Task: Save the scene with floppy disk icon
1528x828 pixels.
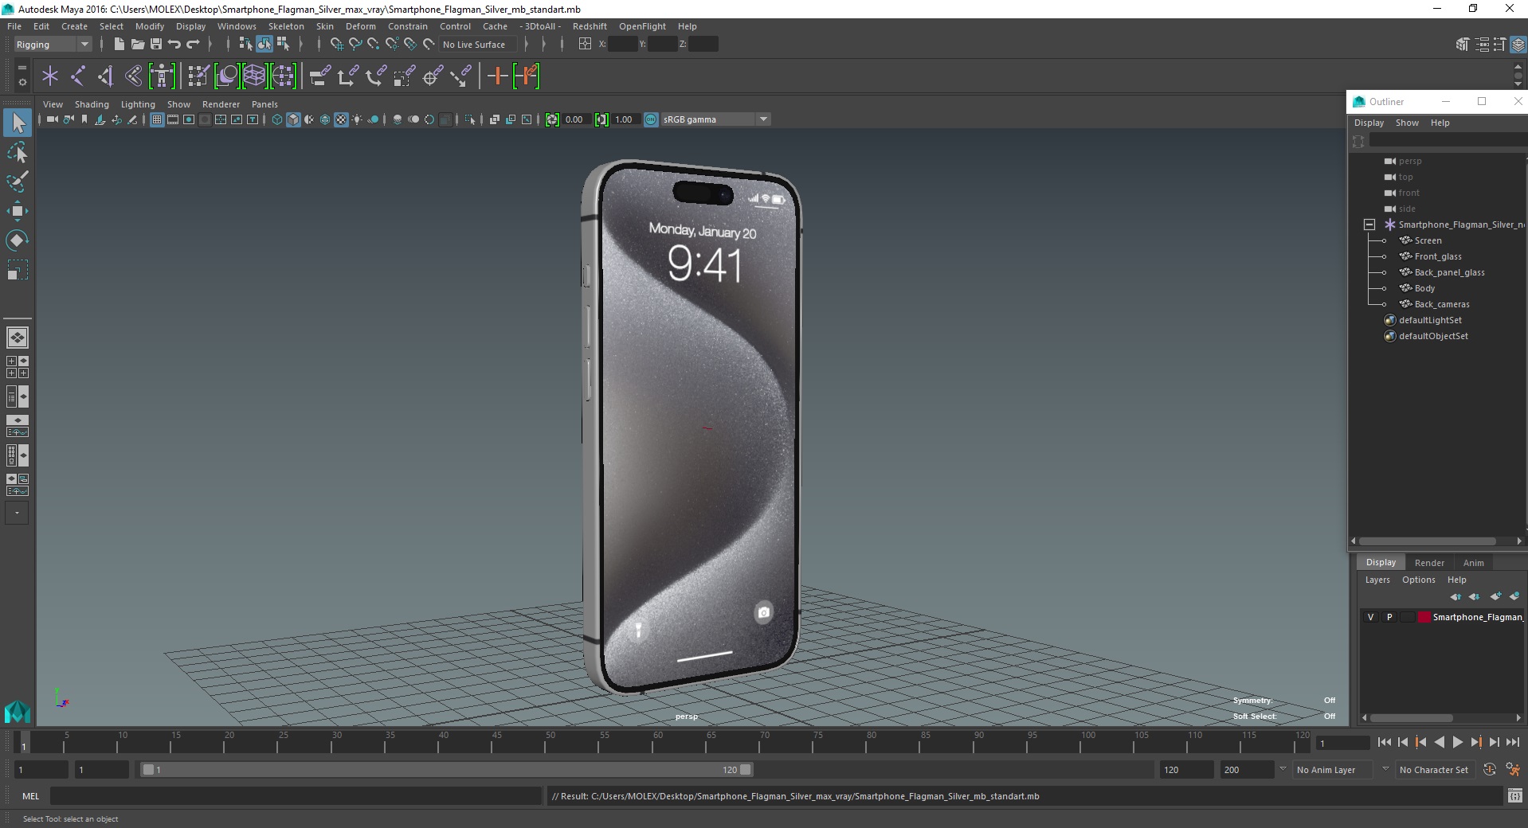Action: (156, 45)
